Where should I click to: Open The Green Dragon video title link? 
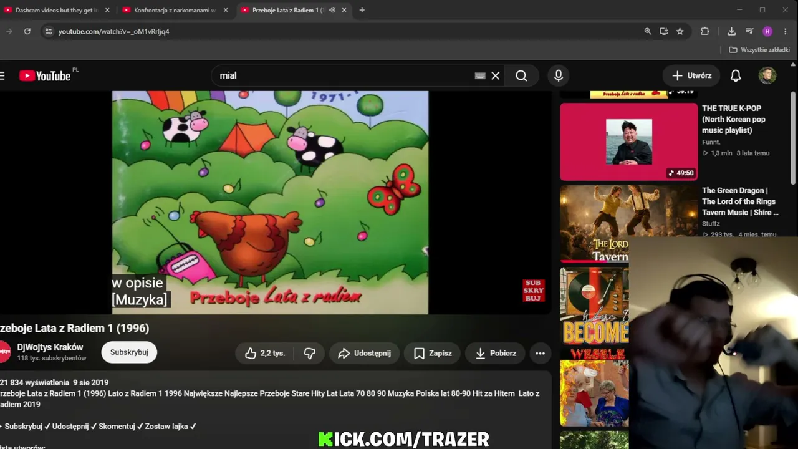point(740,201)
